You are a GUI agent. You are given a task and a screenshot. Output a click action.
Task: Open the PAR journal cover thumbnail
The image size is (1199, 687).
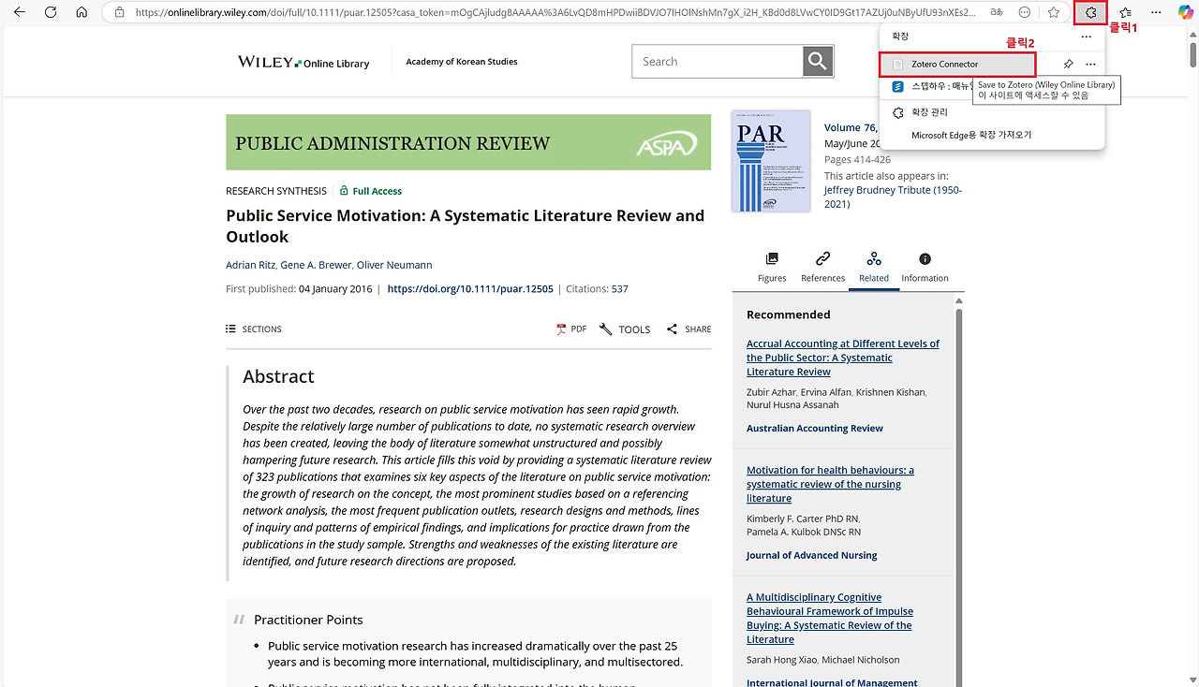(770, 161)
